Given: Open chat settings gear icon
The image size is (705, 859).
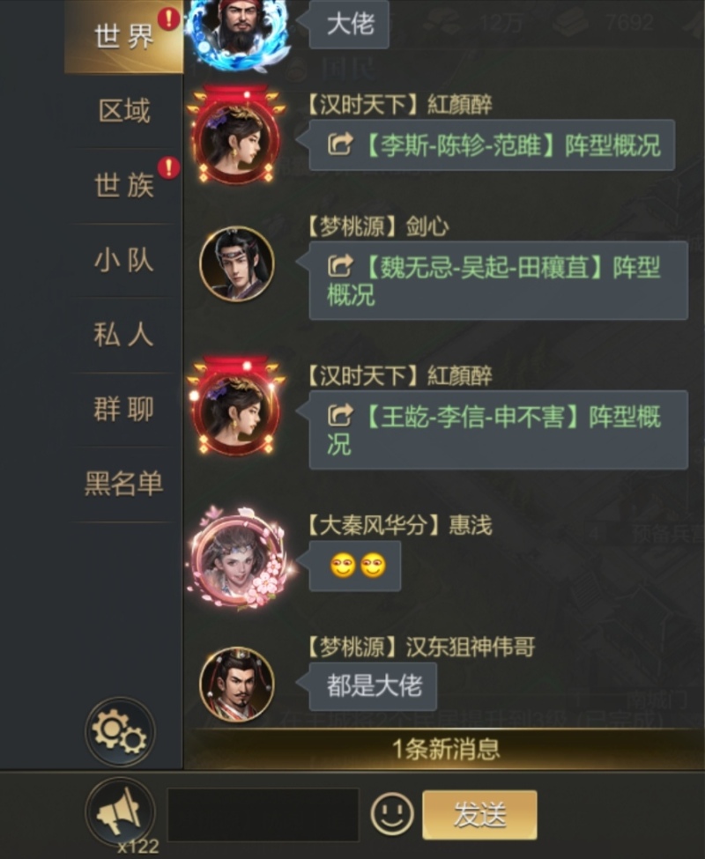Looking at the screenshot, I should [120, 731].
